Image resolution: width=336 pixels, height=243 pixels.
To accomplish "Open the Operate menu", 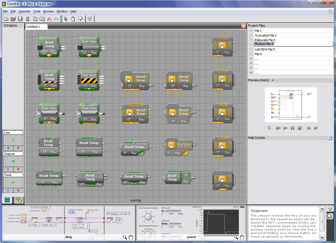I will tap(24, 11).
